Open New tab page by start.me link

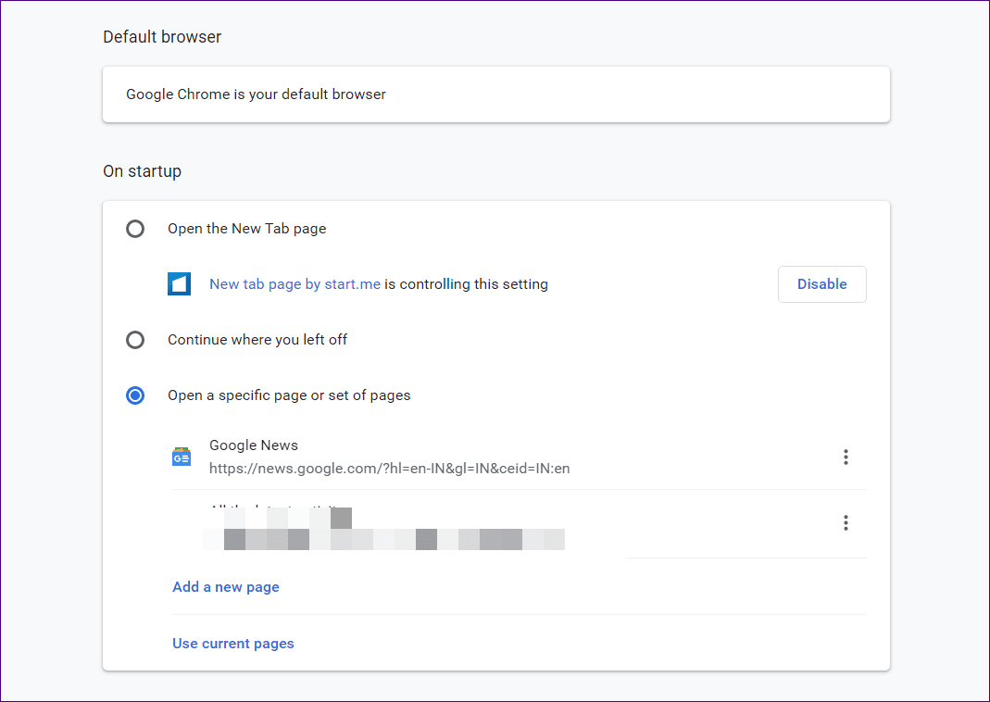click(294, 284)
